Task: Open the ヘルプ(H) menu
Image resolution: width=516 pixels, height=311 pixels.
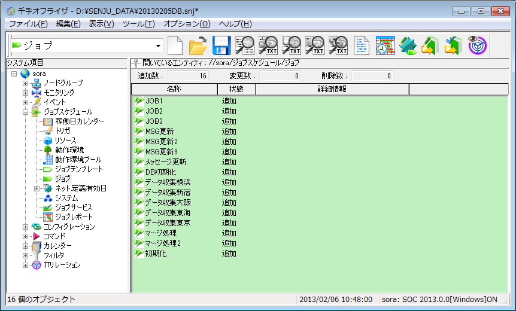Action: coord(235,24)
